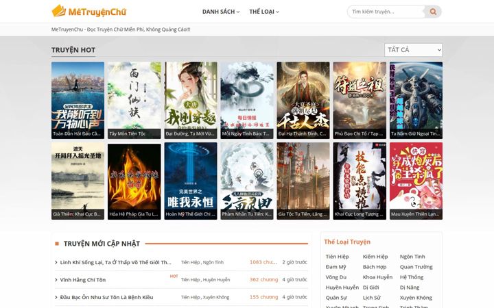Open the Mau Xuyên Thiên Lạn cover

pos(416,181)
